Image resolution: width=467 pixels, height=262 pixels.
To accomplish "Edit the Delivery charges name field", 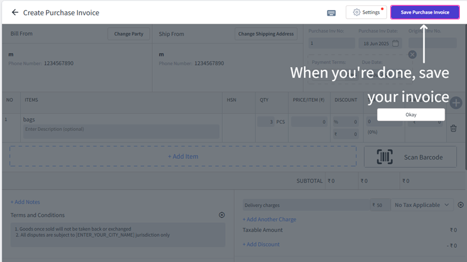I will click(x=306, y=205).
